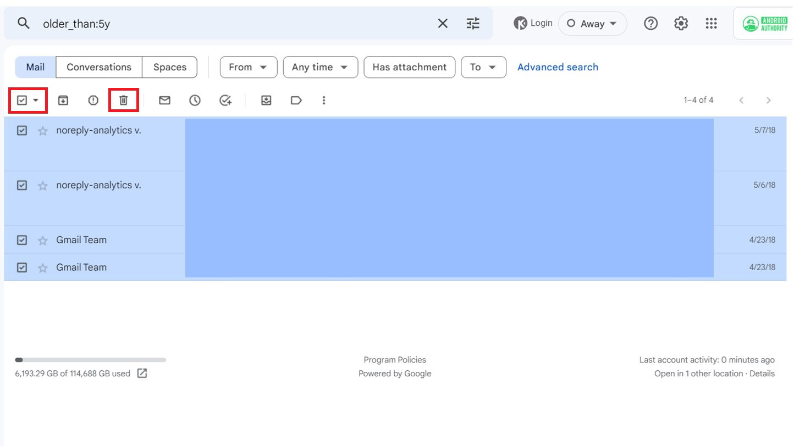Delete the selected emails
This screenshot has height=446, width=794.
123,100
